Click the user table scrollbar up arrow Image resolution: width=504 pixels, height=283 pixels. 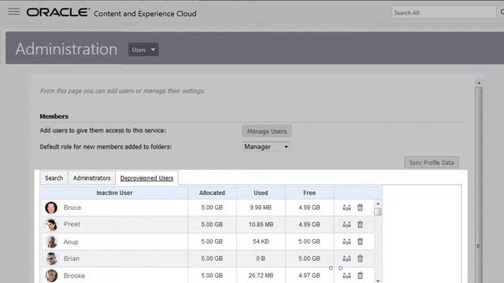pos(378,204)
